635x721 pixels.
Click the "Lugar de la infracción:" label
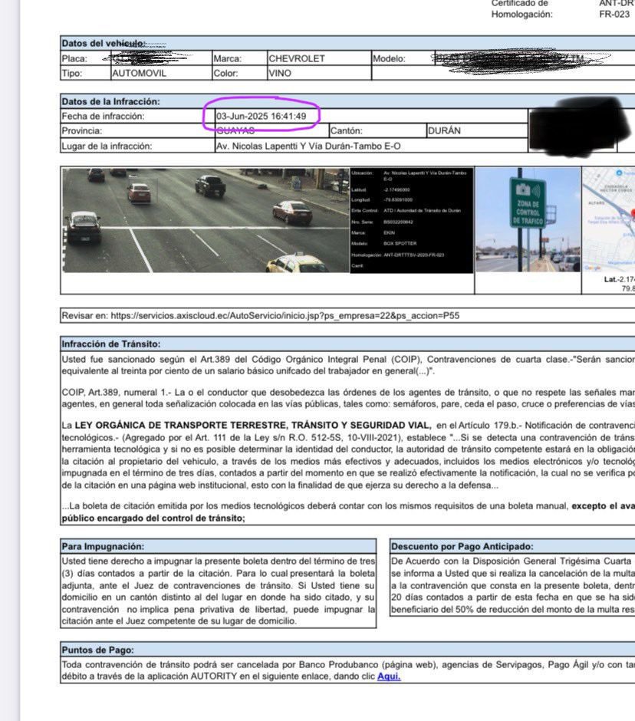click(107, 147)
